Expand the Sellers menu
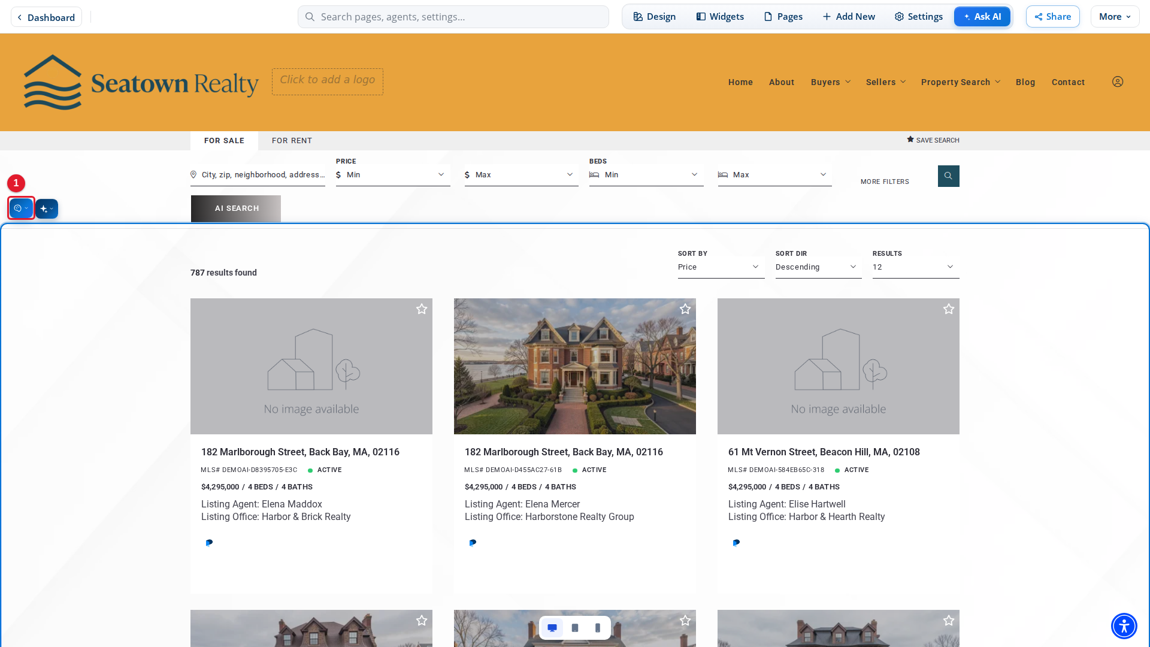The width and height of the screenshot is (1150, 647). [885, 82]
